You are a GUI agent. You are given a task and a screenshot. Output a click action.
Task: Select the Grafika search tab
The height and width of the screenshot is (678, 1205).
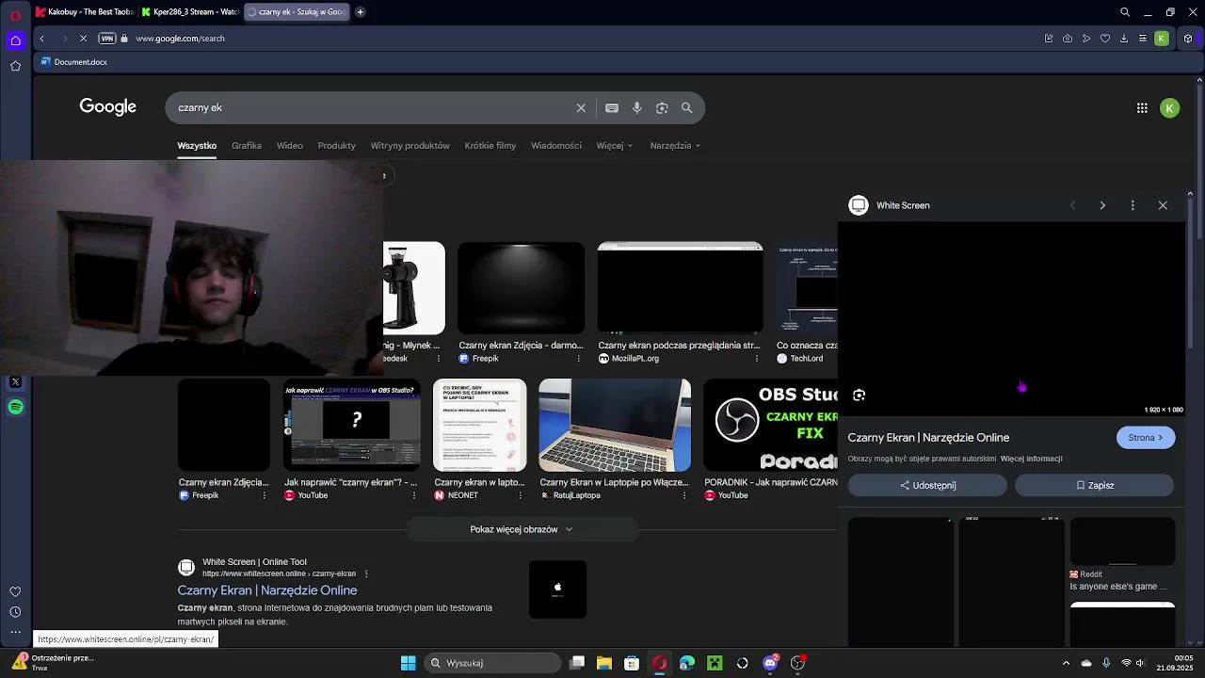pyautogui.click(x=247, y=146)
